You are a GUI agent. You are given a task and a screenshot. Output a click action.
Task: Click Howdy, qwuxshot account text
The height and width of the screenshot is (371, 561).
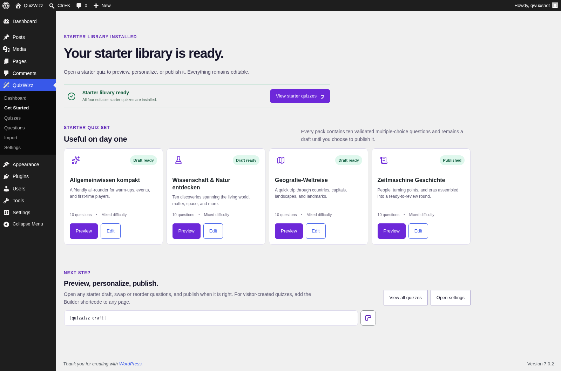532,6
